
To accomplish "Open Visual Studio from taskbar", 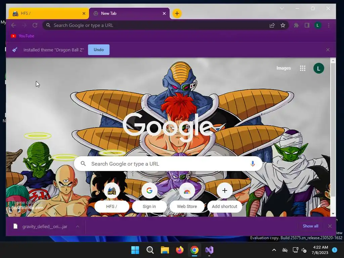I will [x=209, y=250].
